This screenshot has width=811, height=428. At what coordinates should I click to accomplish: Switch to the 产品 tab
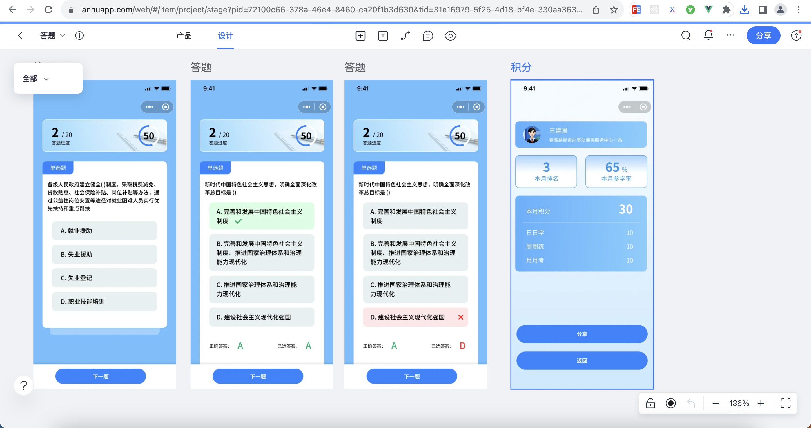pos(184,35)
